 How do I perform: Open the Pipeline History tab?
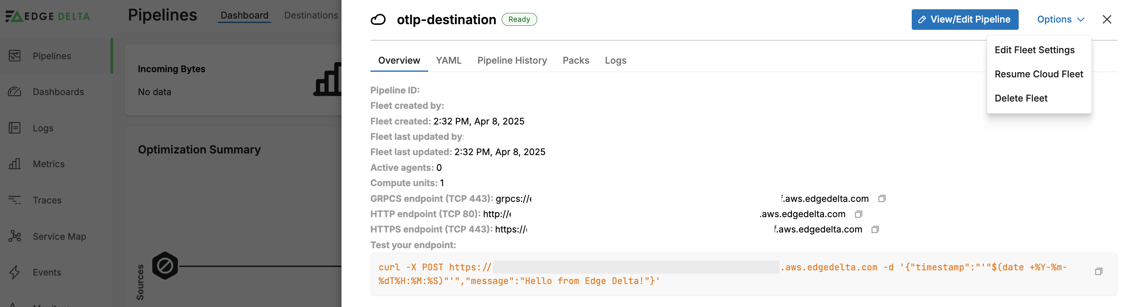tap(512, 60)
